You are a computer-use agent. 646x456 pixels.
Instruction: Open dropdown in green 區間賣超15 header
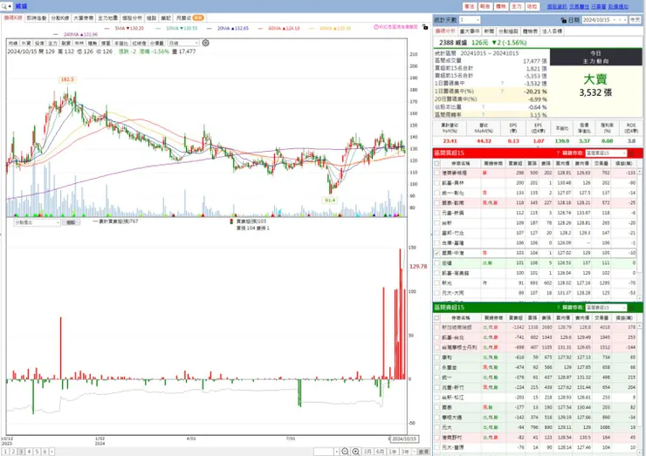pos(606,308)
